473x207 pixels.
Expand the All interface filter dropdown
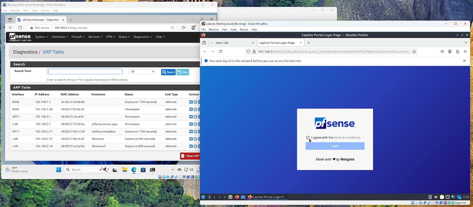(x=142, y=72)
